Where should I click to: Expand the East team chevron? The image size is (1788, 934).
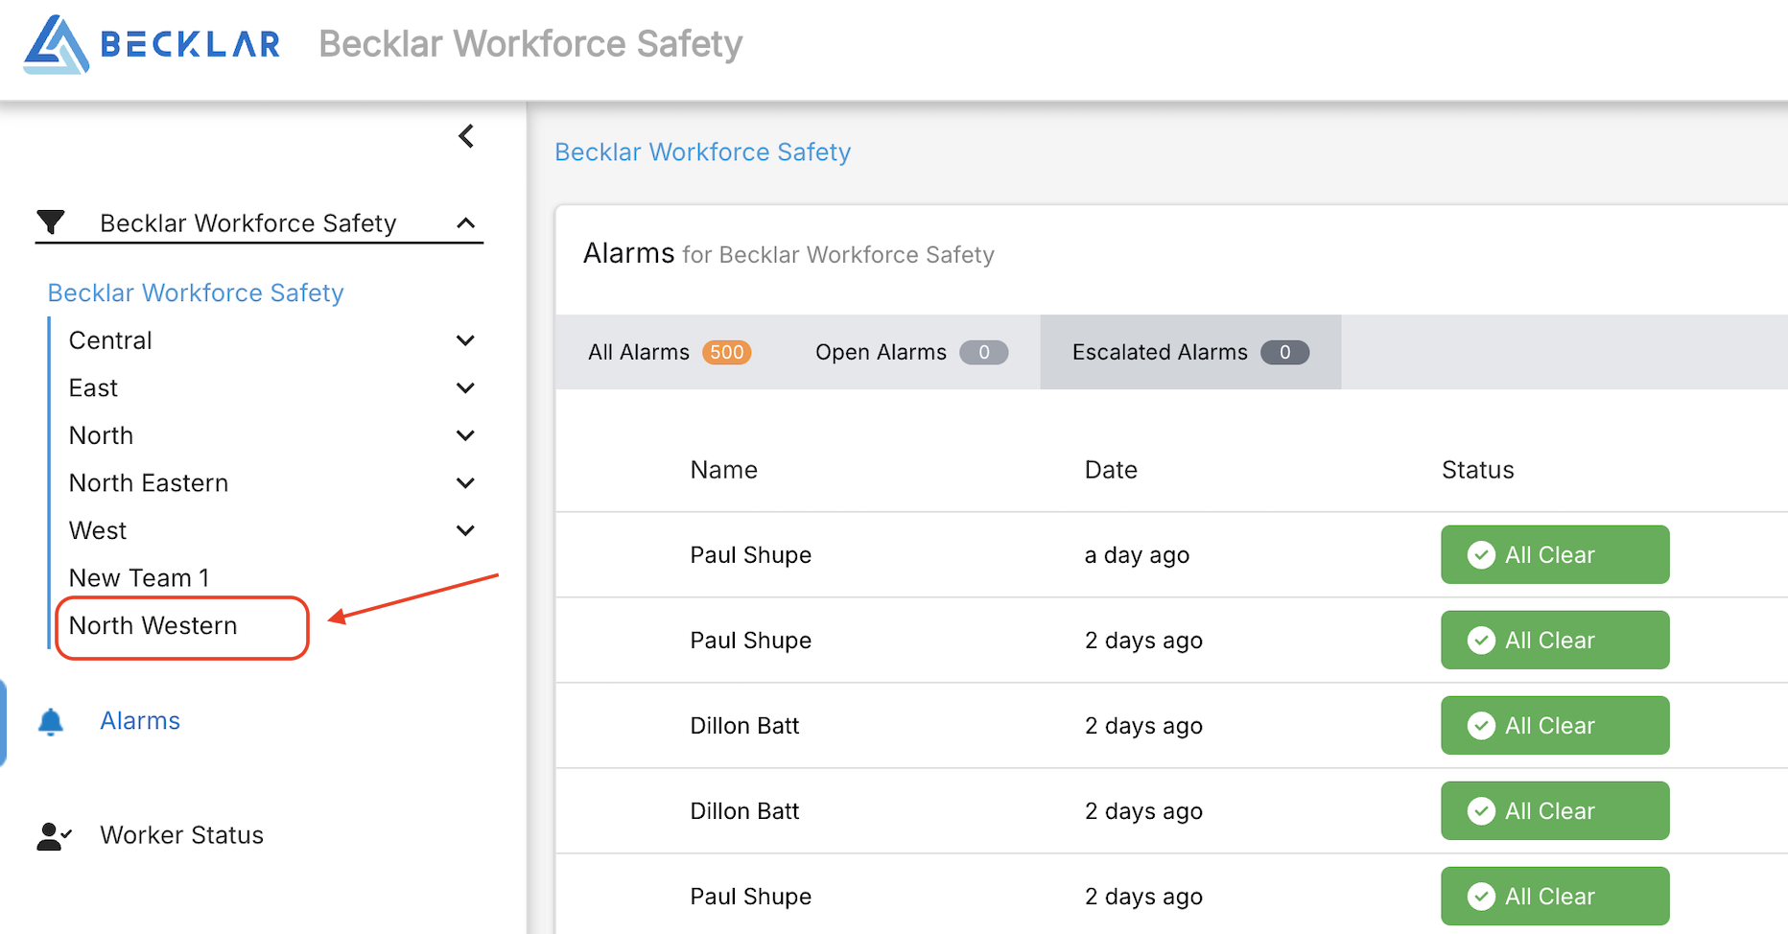(x=466, y=388)
